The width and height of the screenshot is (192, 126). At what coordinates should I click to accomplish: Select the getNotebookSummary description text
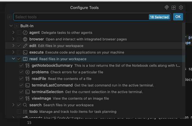127,66
